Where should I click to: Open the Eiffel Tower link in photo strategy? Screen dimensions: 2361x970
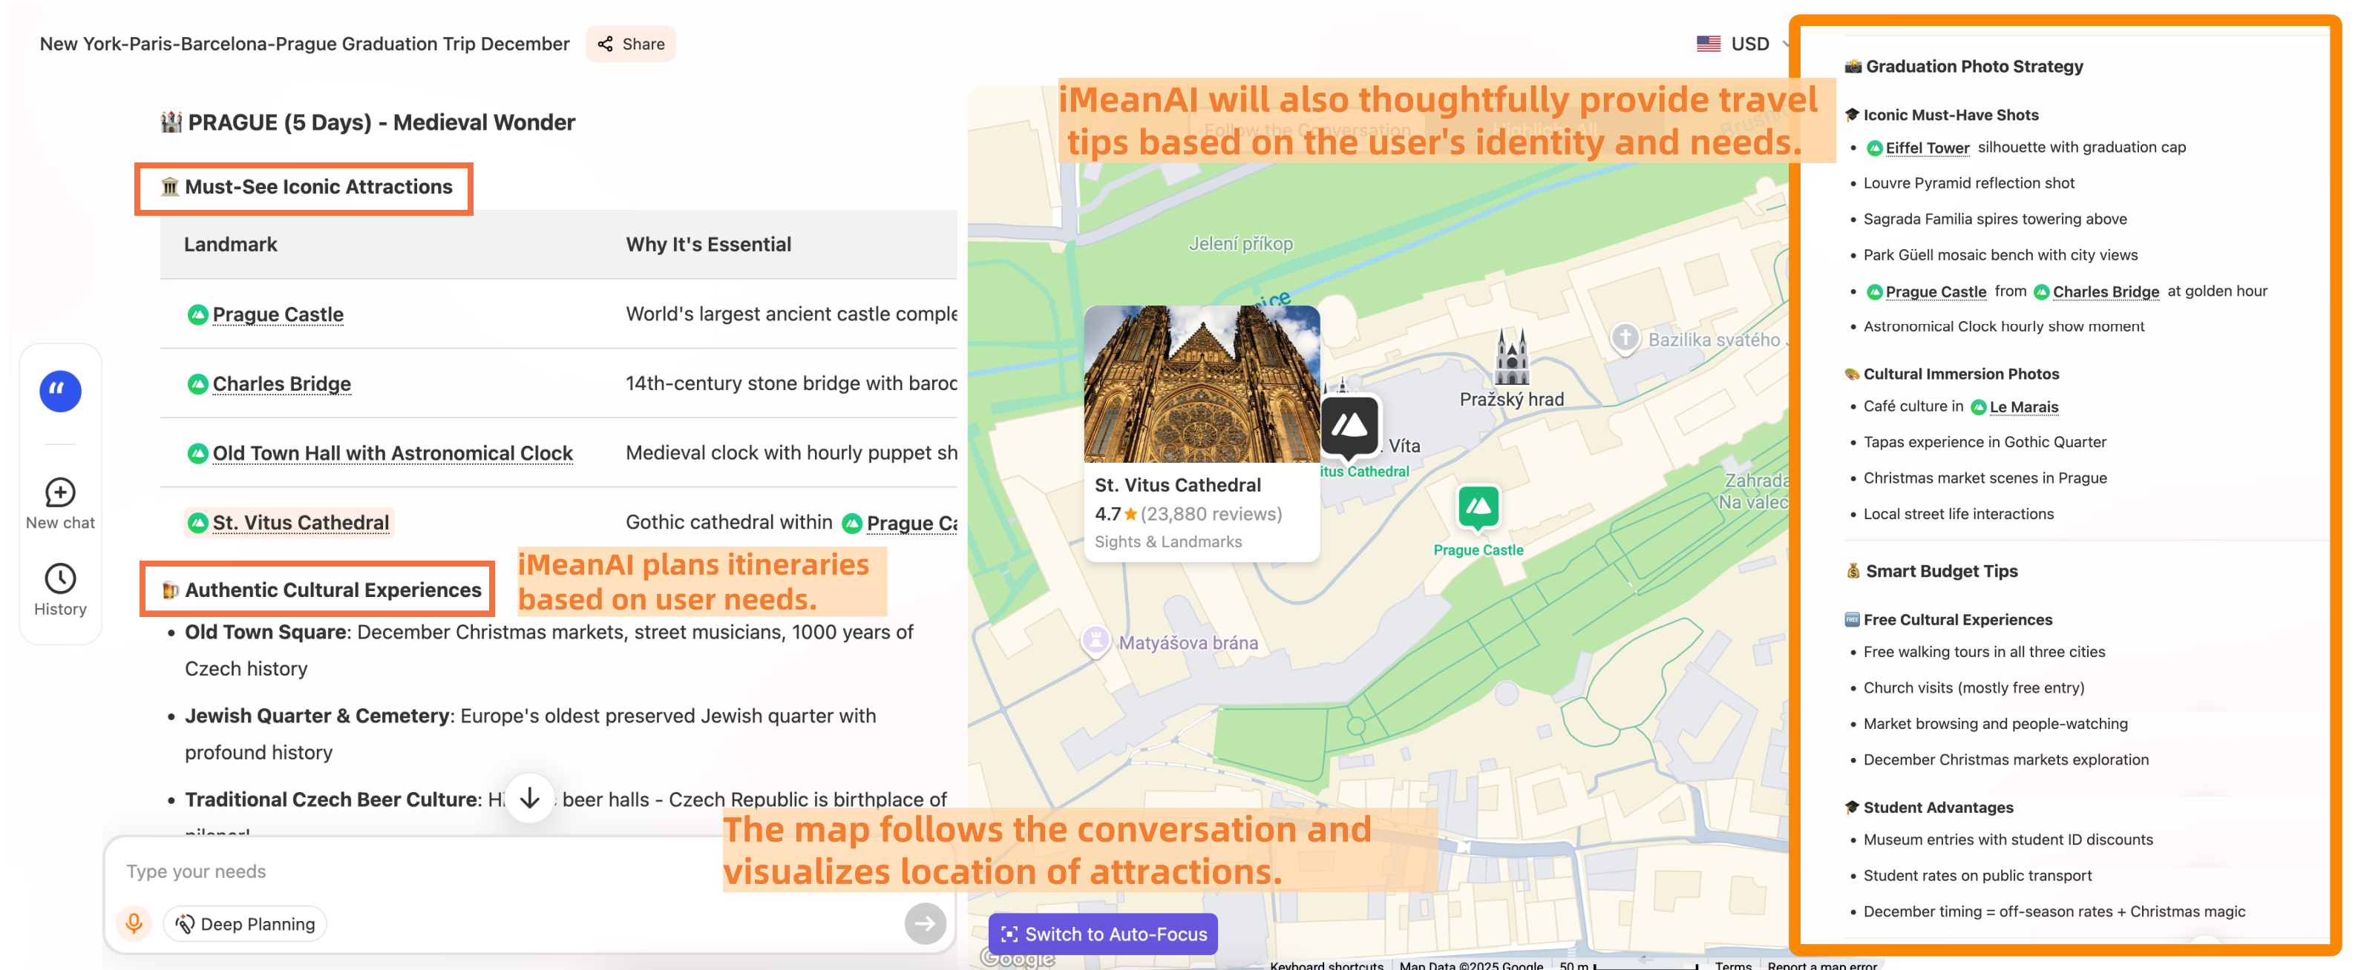click(x=1927, y=148)
